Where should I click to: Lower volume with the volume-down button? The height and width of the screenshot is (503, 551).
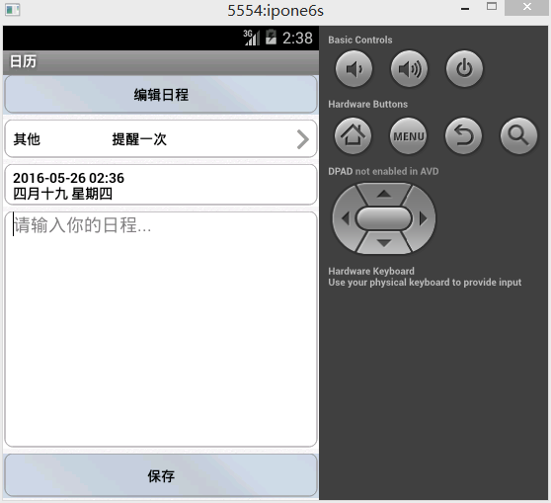tap(354, 68)
